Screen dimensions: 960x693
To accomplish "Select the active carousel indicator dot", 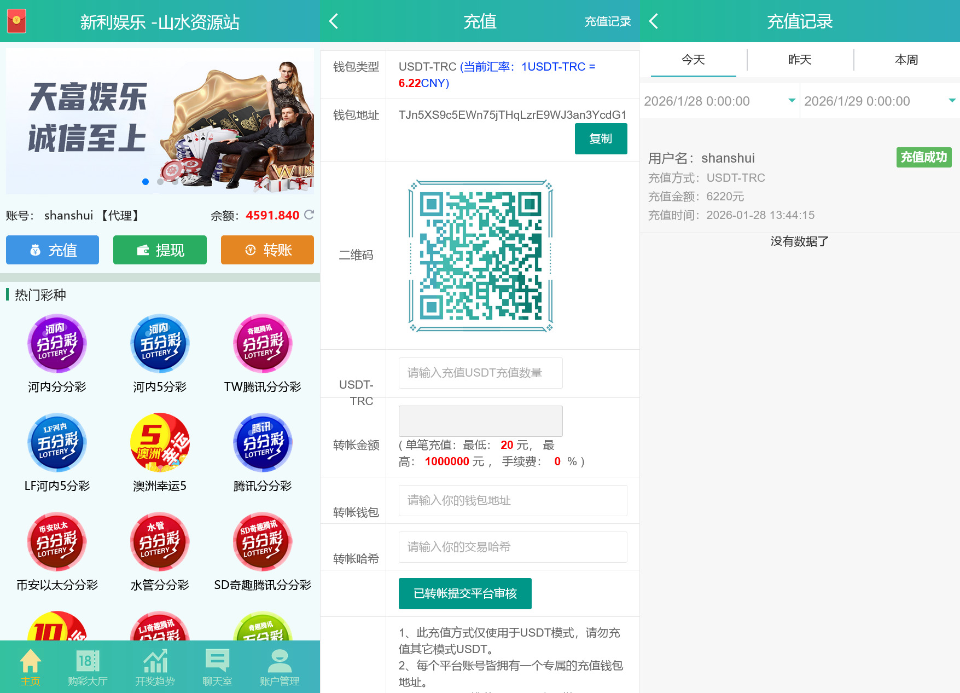I will pos(146,181).
